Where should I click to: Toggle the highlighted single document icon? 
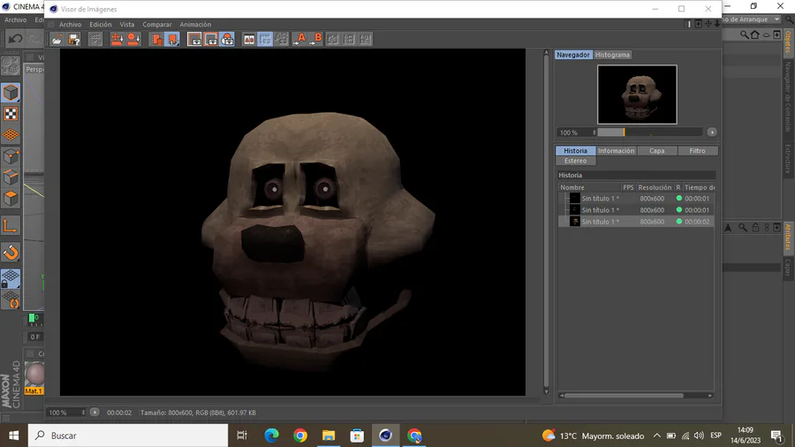point(172,39)
